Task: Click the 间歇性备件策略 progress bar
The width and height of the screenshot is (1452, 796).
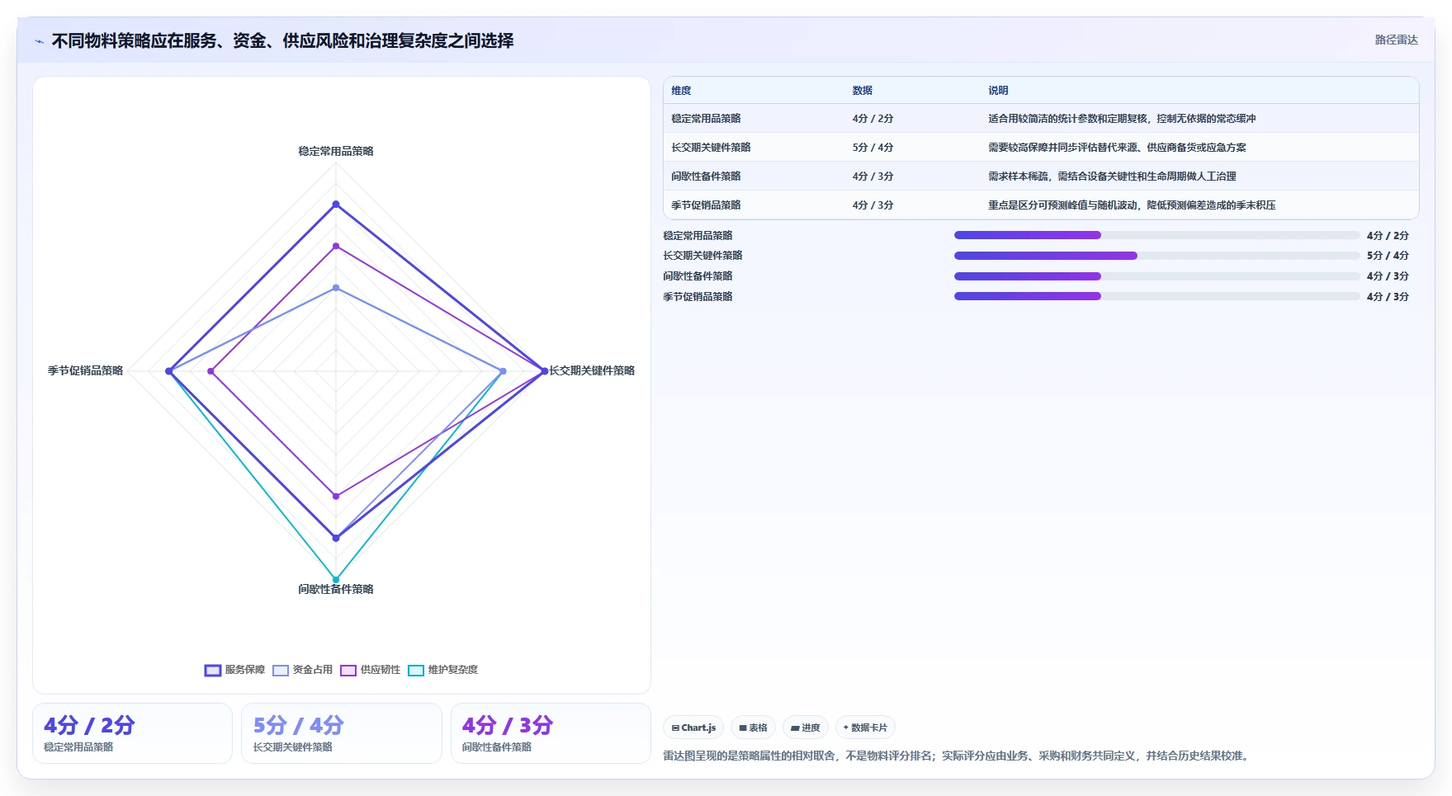Action: click(x=1156, y=276)
